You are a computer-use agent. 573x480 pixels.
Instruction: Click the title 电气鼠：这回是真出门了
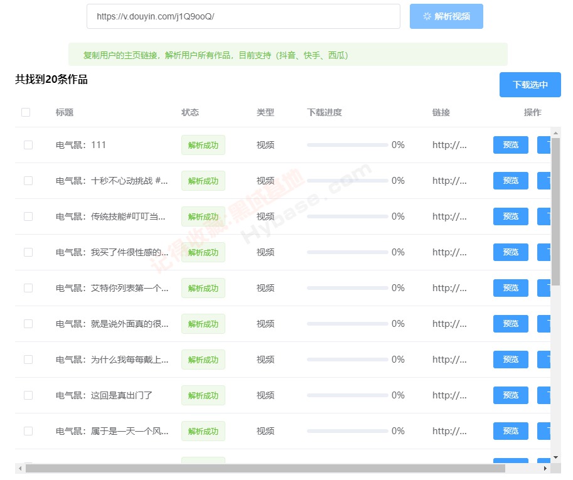pos(104,396)
